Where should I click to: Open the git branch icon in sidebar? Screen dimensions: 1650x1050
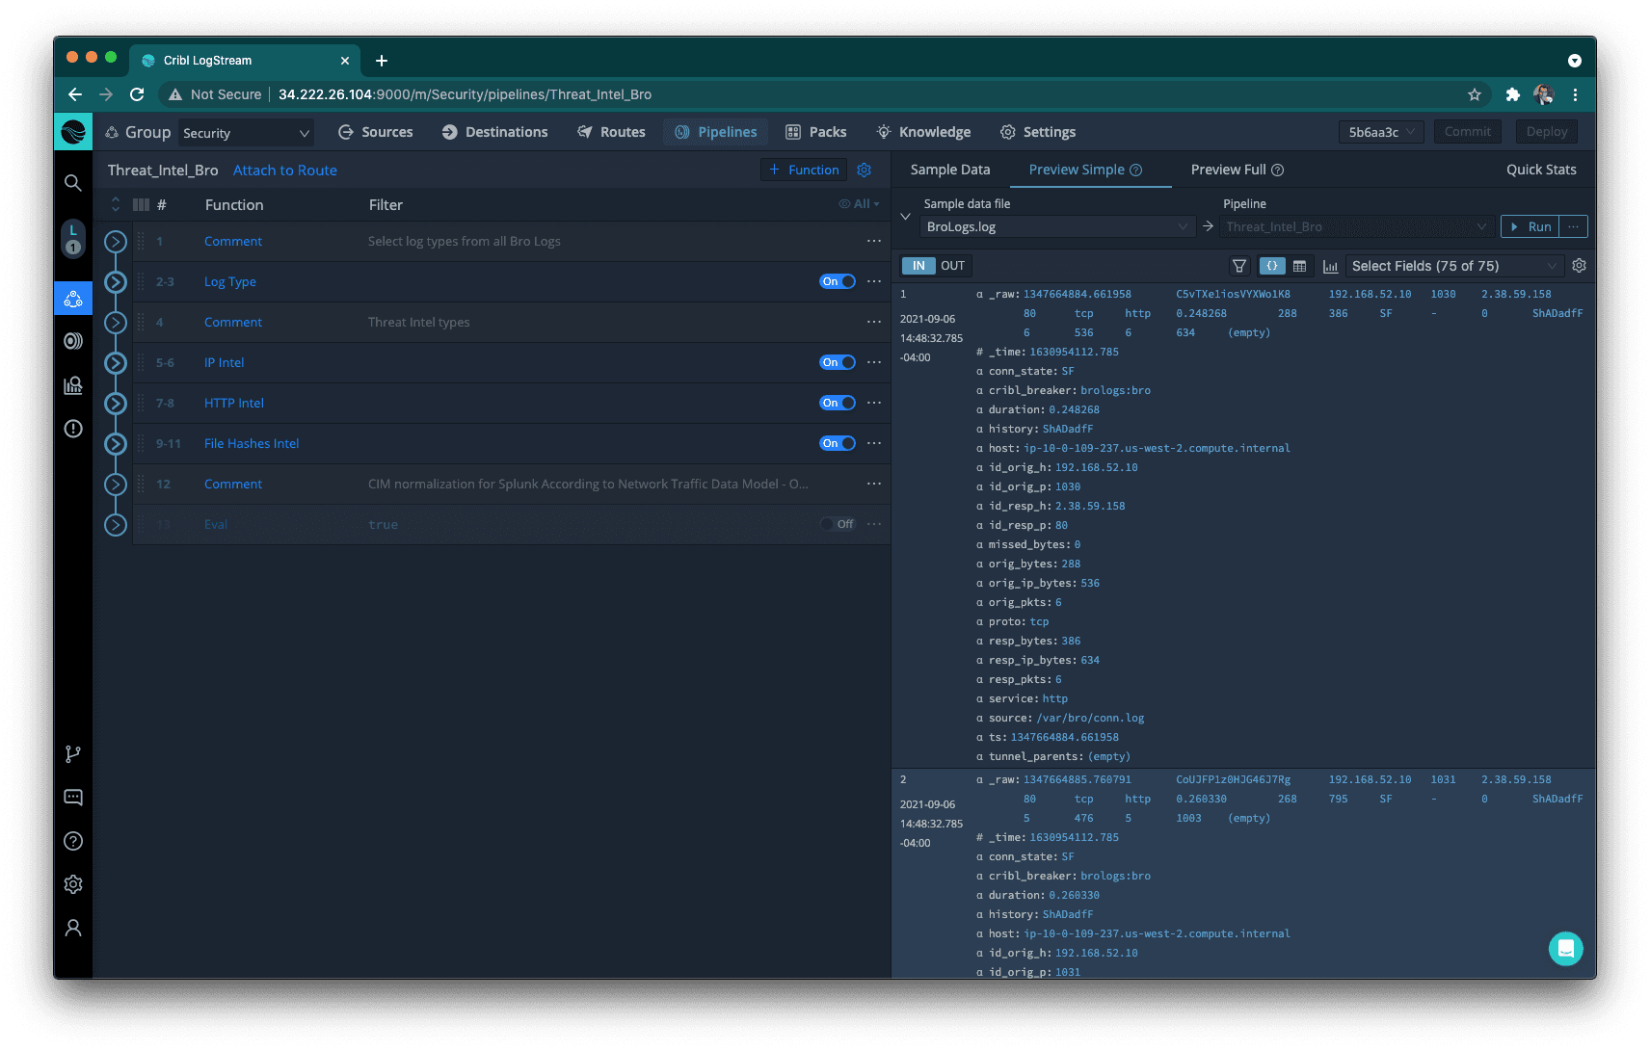click(73, 754)
